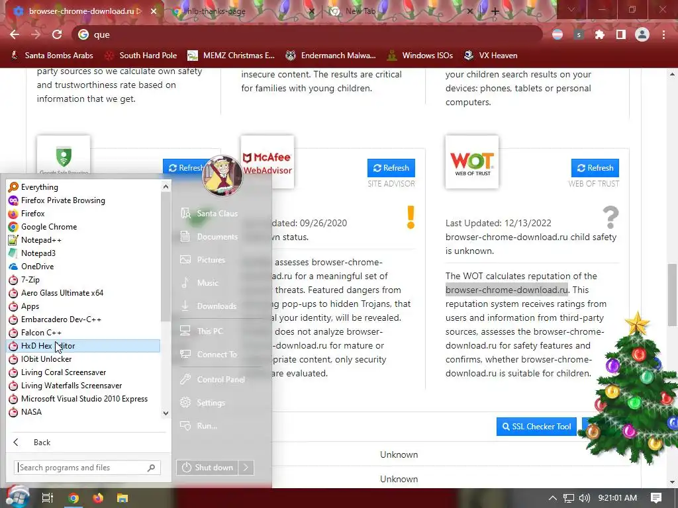Image resolution: width=678 pixels, height=508 pixels.
Task: Open the VX Heaven bookmark
Action: tap(491, 56)
